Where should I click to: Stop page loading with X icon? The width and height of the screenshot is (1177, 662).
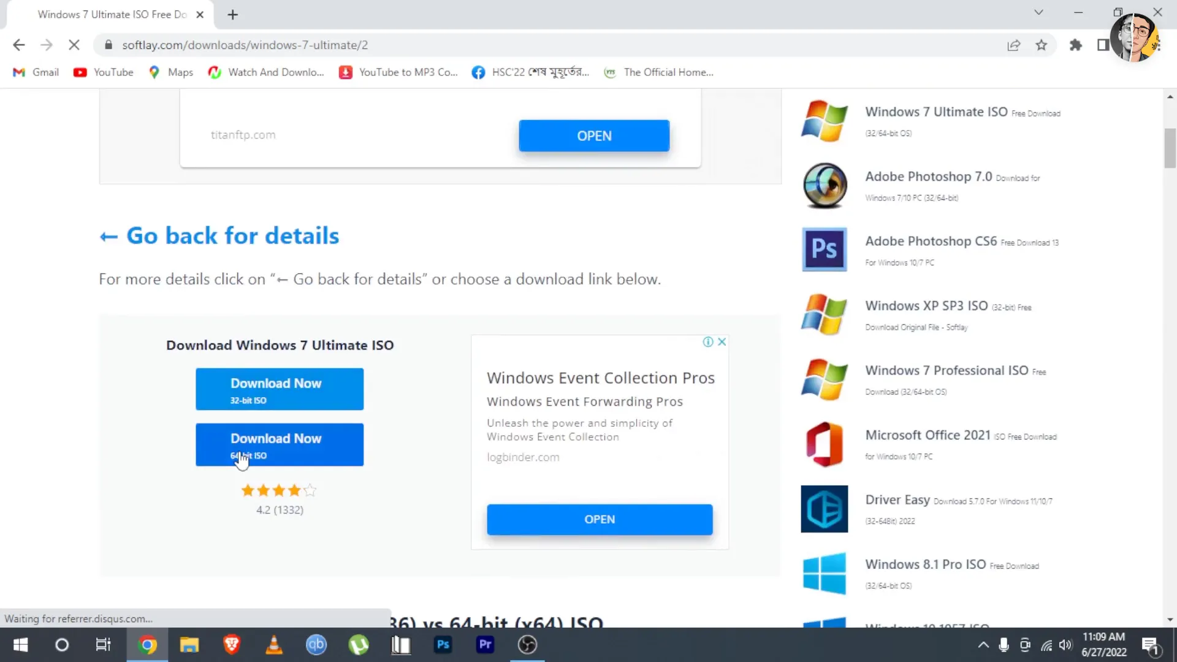(x=74, y=45)
